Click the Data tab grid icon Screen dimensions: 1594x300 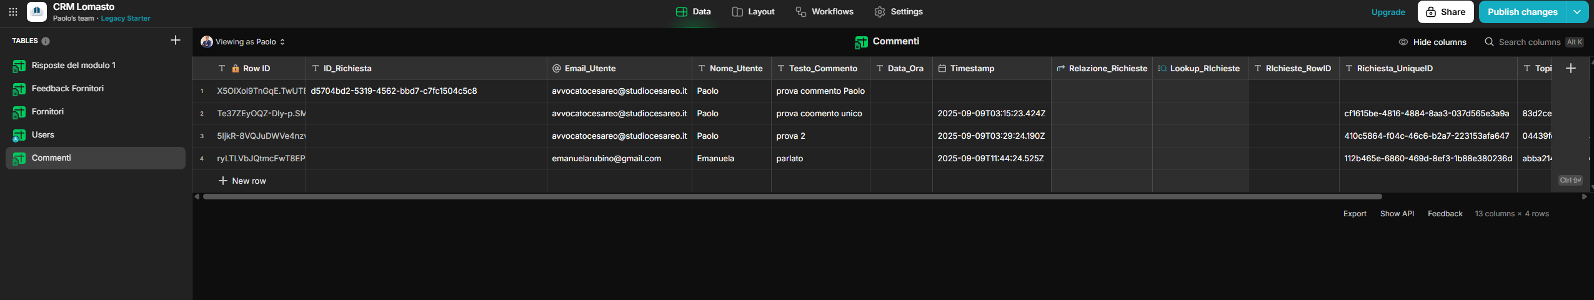tap(682, 12)
